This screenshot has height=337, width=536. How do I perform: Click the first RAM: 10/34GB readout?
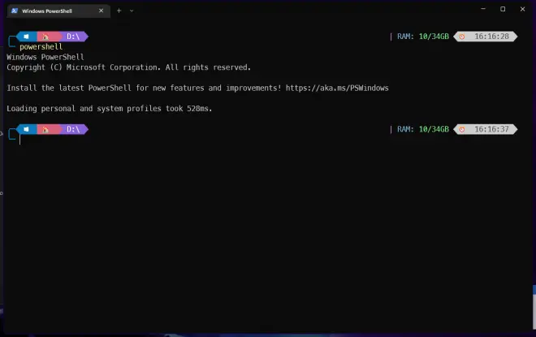pyautogui.click(x=423, y=37)
